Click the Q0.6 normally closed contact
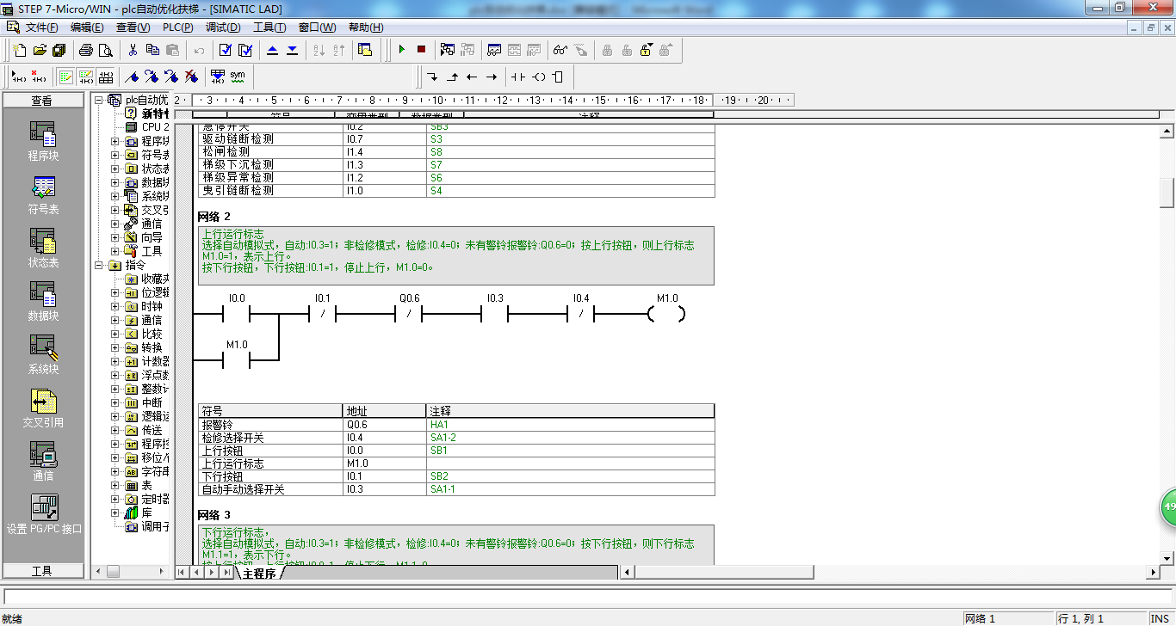The width and height of the screenshot is (1176, 626). click(409, 315)
